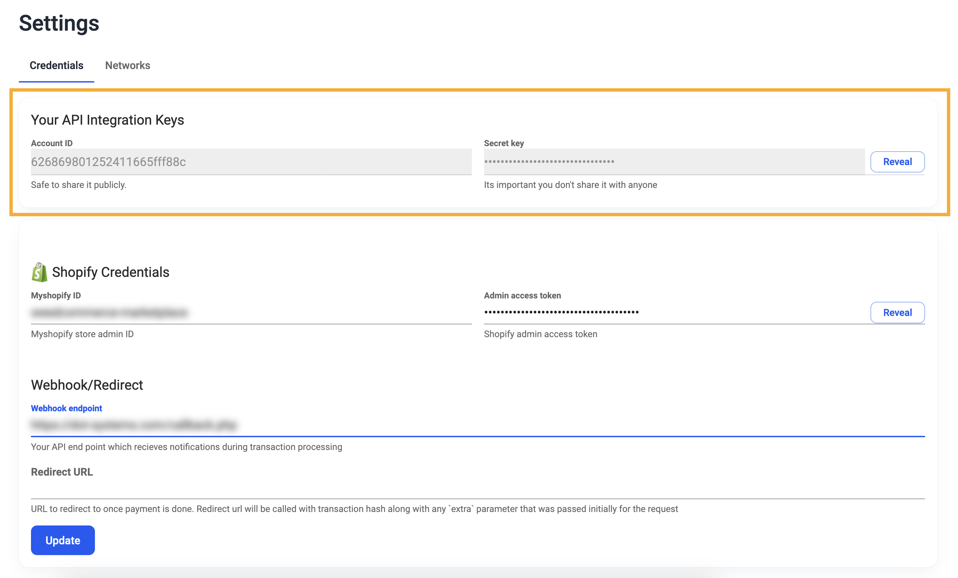The width and height of the screenshot is (958, 578).
Task: Click the 'Shopify Credentials' heading text
Action: coord(111,272)
